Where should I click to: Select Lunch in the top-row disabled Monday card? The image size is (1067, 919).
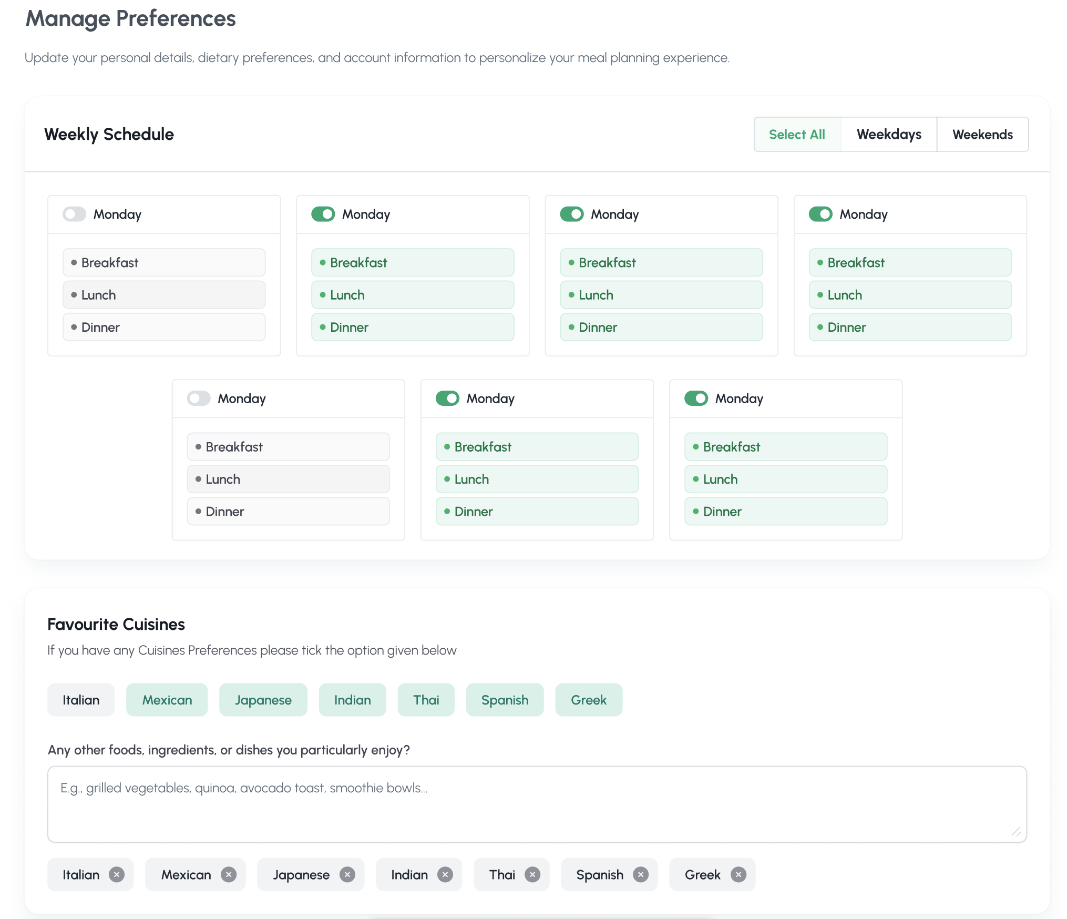pos(164,295)
